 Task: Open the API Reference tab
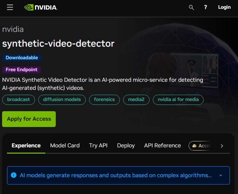pos(162,146)
